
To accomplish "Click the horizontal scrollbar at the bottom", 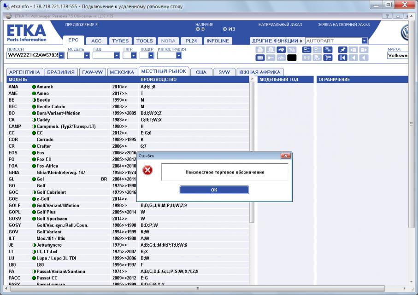I will tap(197, 289).
